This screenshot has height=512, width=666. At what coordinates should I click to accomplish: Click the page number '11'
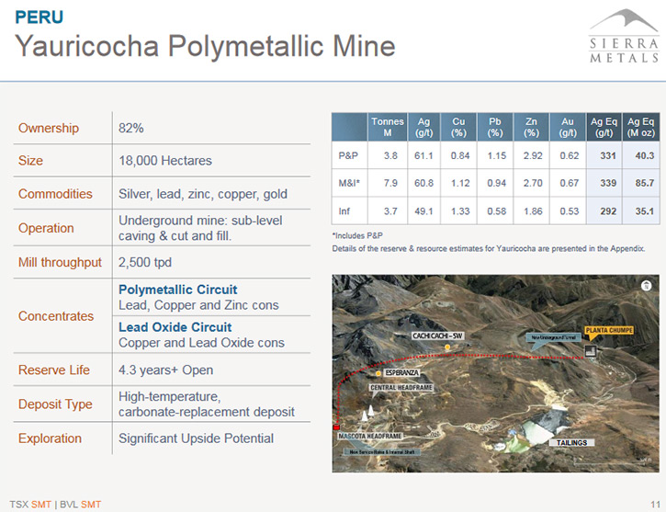point(655,505)
